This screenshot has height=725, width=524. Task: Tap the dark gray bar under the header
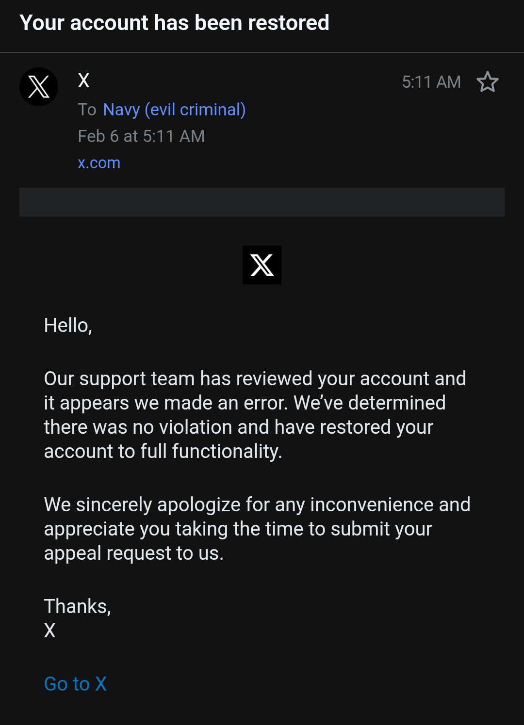tap(262, 202)
